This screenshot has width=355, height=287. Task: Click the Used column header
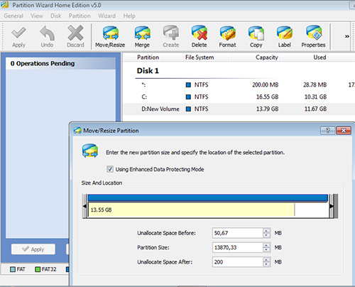click(319, 58)
